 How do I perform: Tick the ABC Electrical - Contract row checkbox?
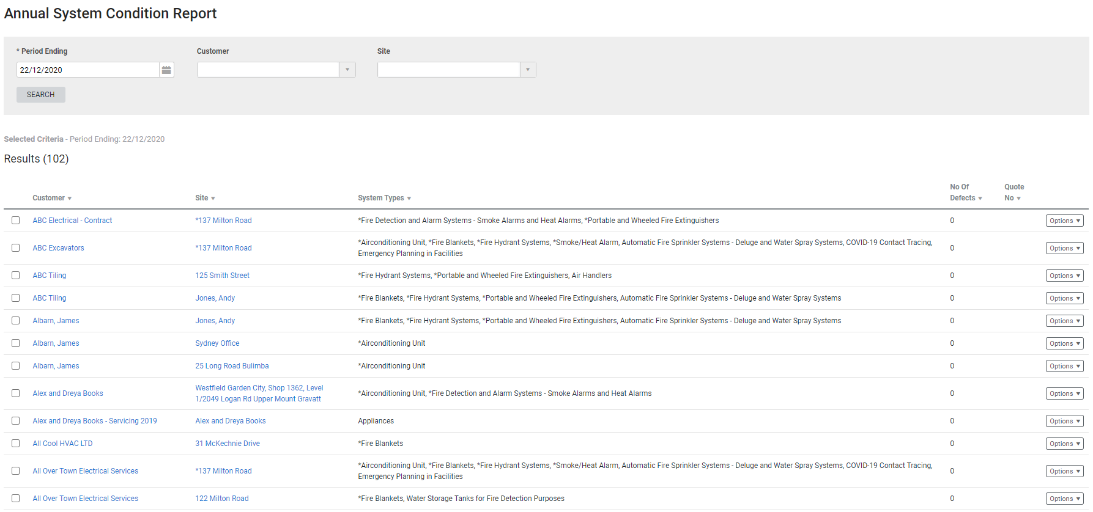click(16, 221)
